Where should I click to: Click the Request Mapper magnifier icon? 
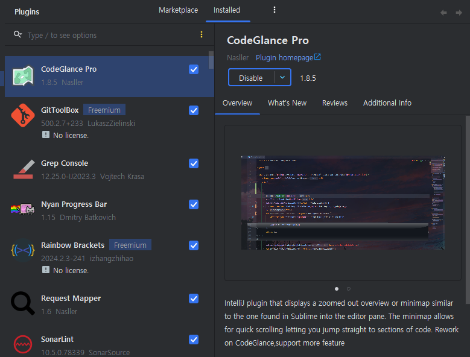(23, 303)
